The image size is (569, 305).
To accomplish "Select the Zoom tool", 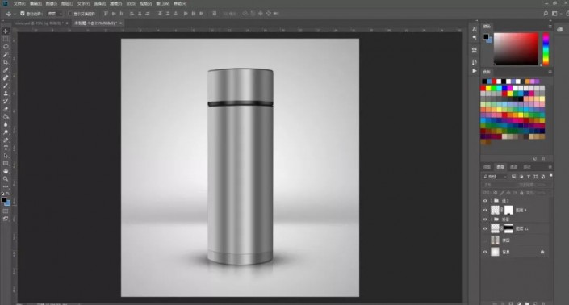I will [6, 179].
